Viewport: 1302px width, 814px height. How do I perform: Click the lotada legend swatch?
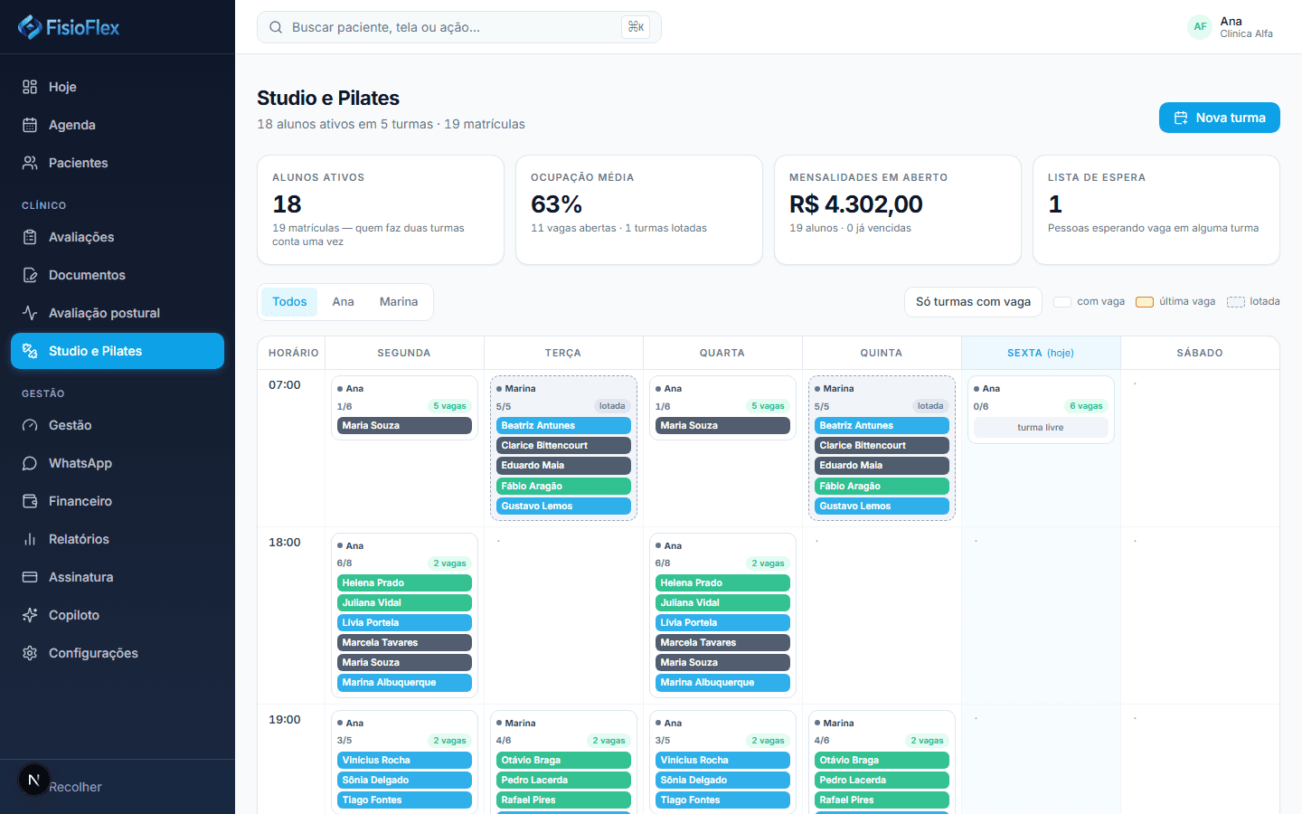tap(1236, 302)
